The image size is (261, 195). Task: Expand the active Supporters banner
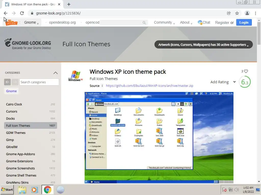click(204, 45)
